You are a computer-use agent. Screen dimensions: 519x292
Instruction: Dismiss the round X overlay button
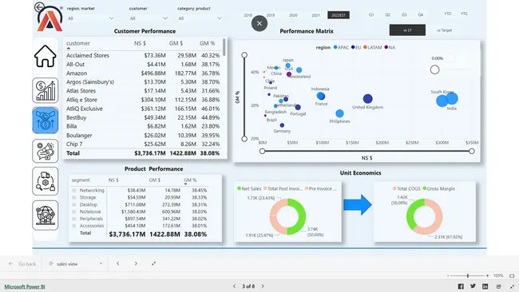pos(259,23)
